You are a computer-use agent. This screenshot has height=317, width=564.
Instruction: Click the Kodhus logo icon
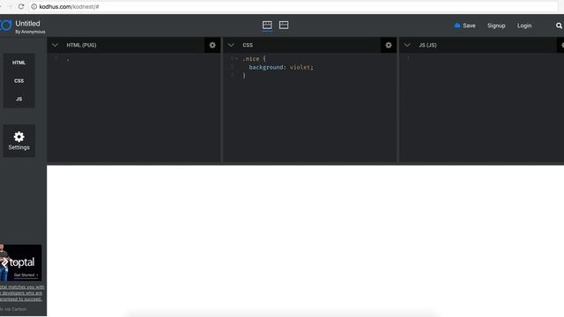(6, 26)
